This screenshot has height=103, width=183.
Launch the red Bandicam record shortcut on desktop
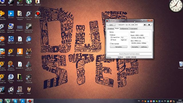[x=37, y=15]
